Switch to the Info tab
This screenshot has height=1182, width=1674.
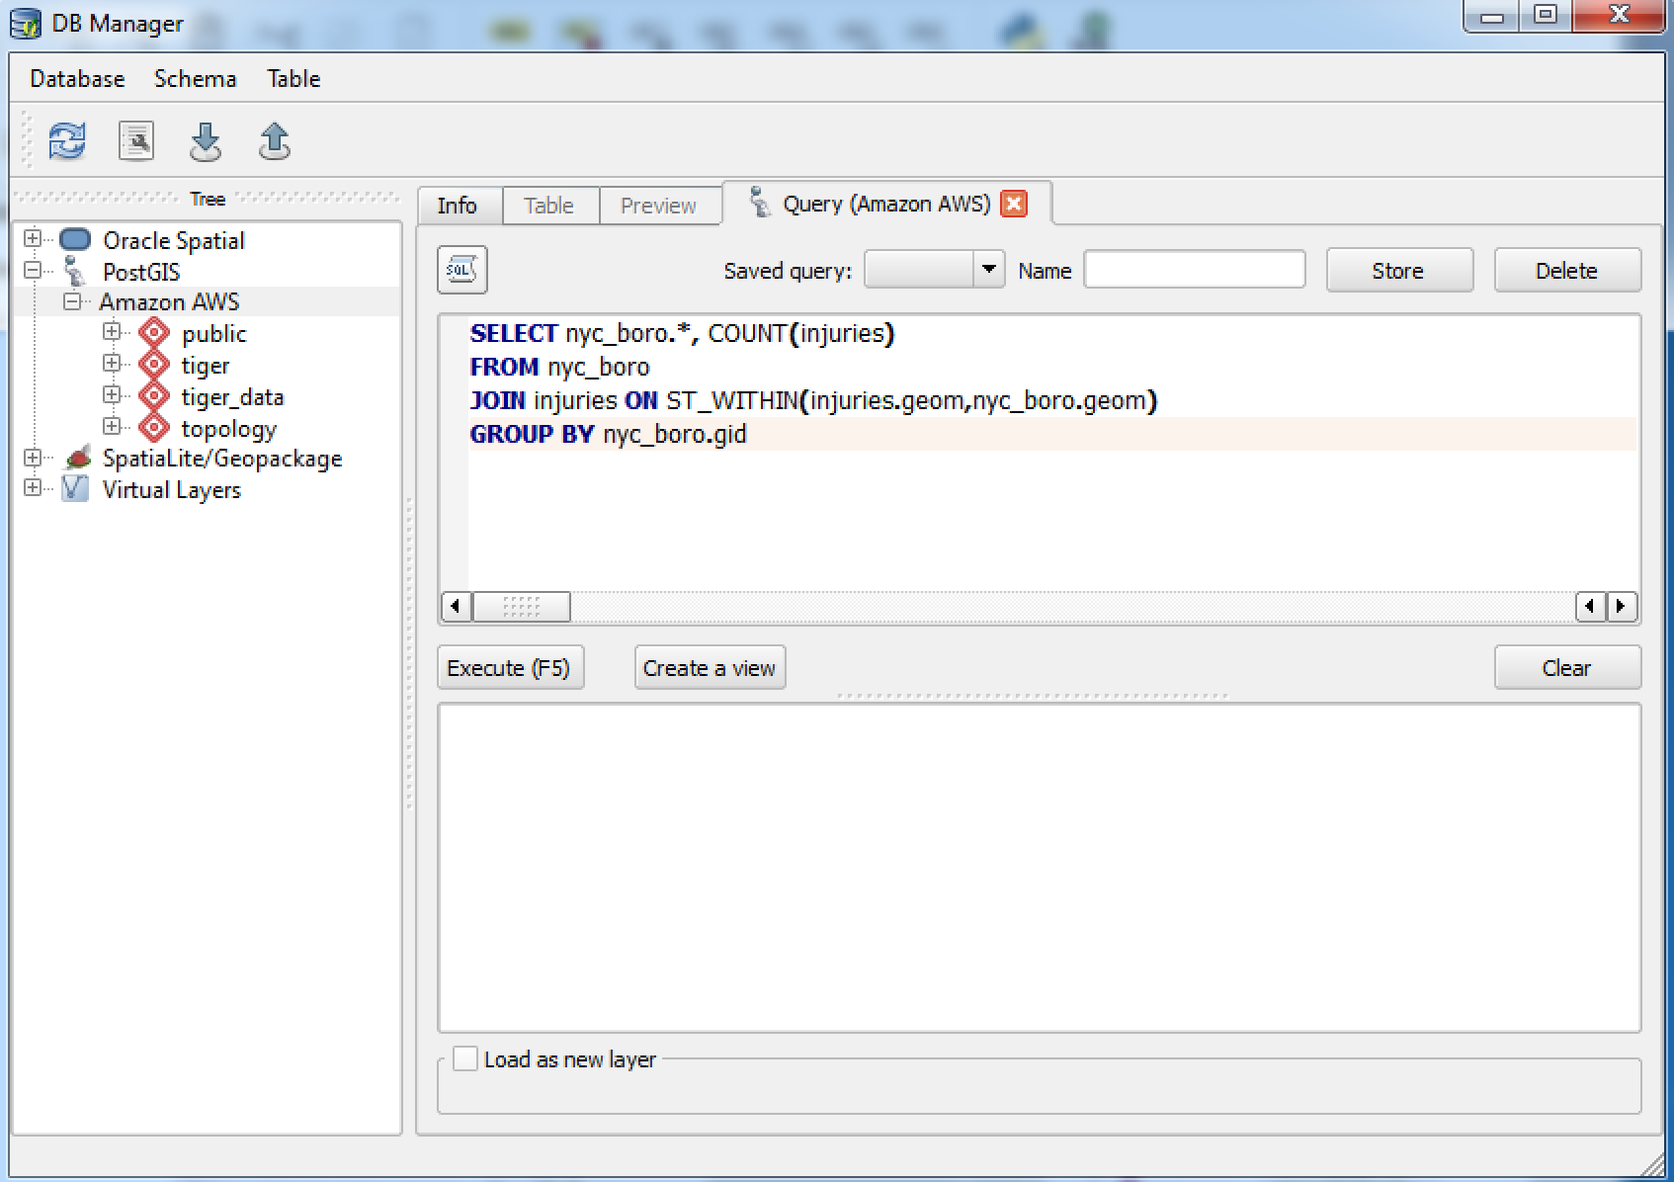[457, 206]
